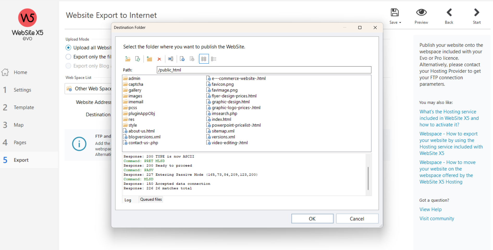
Task: Select the admin folder
Action: pos(132,78)
